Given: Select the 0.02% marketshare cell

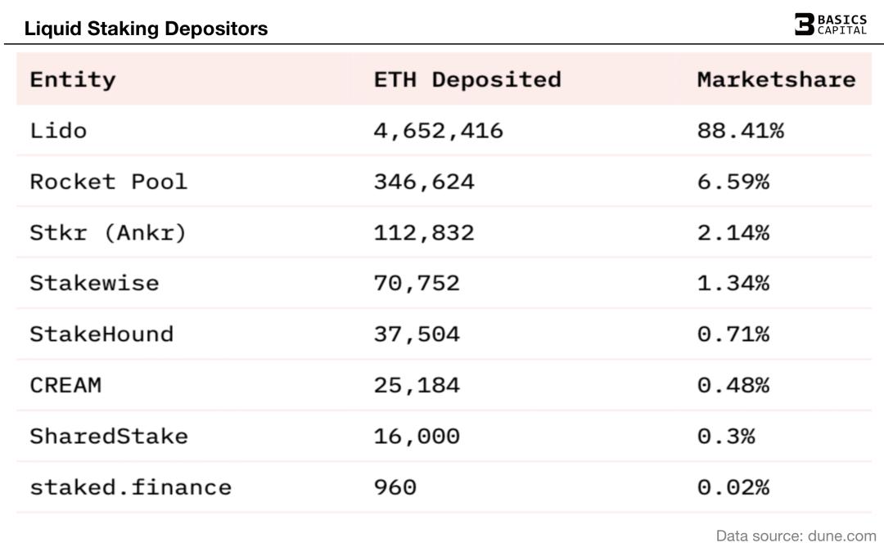Looking at the screenshot, I should pos(733,487).
